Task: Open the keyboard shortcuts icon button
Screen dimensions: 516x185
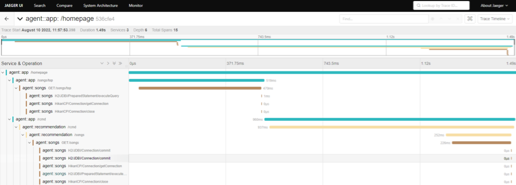Action: tap(469, 19)
